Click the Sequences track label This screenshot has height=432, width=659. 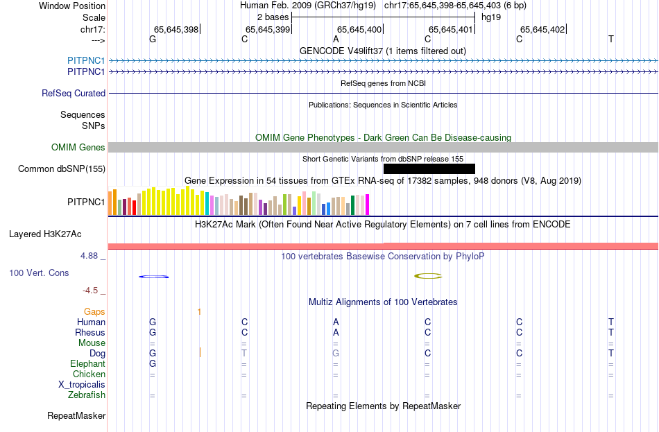coord(83,114)
